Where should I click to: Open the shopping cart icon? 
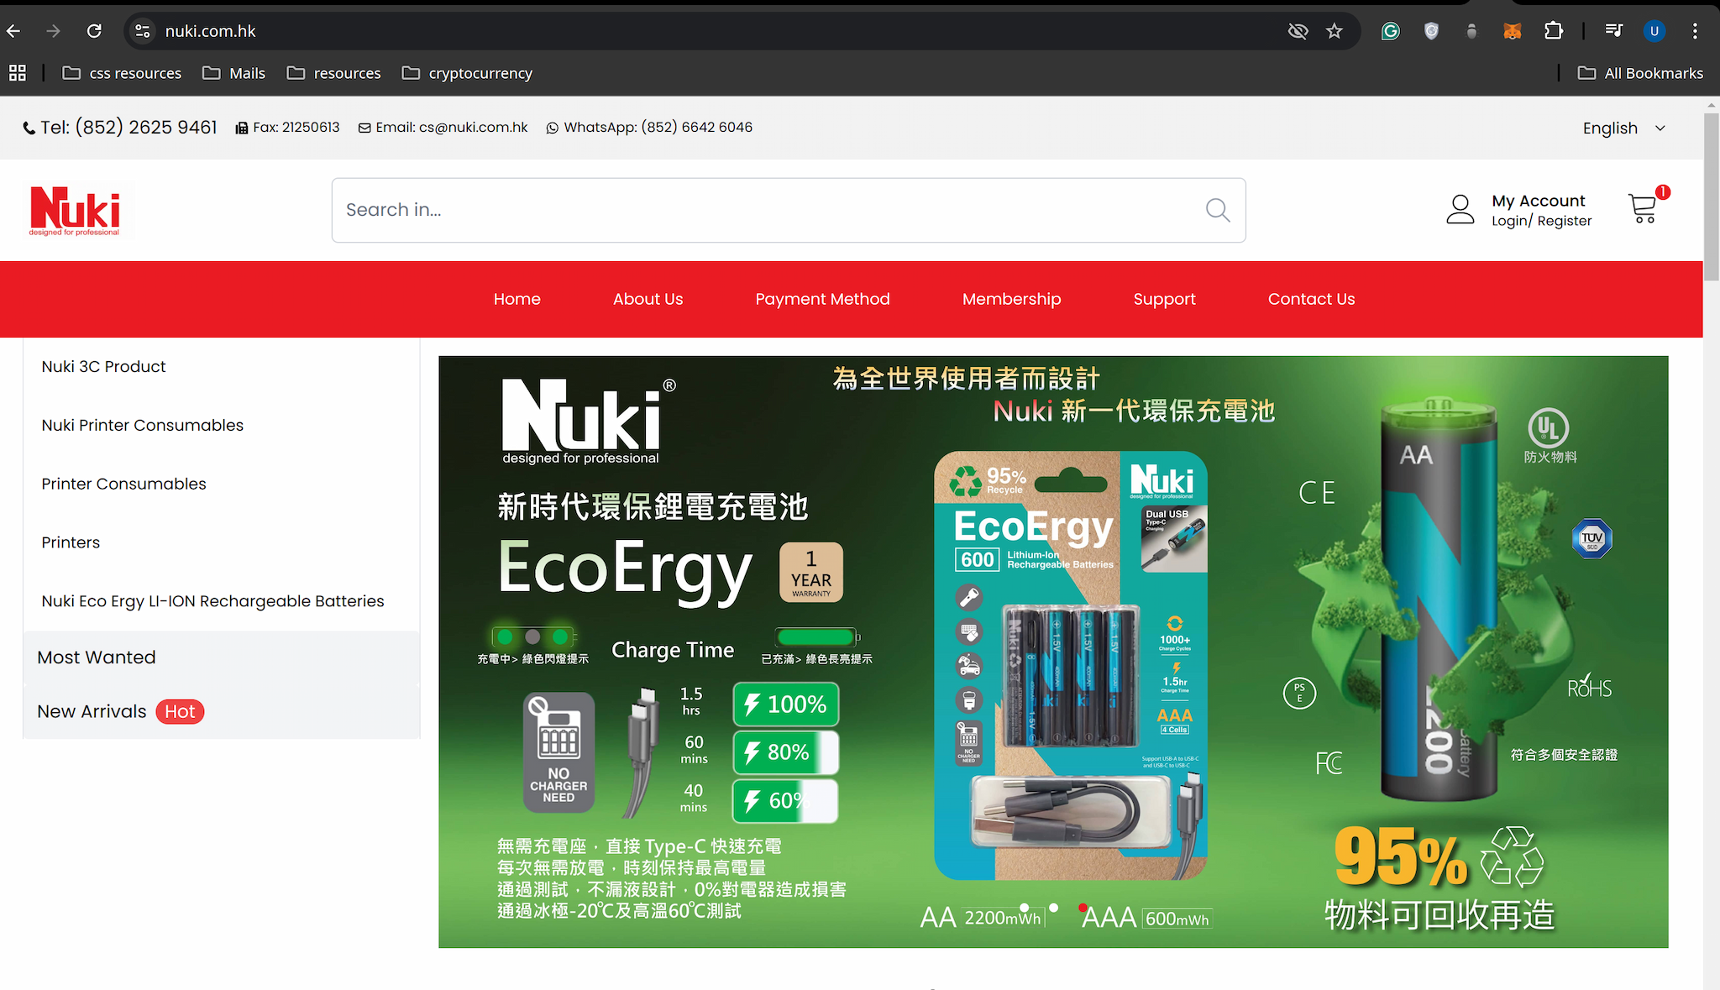1643,208
